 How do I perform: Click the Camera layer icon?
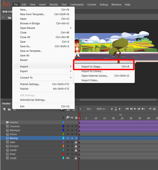pyautogui.click(x=8, y=122)
